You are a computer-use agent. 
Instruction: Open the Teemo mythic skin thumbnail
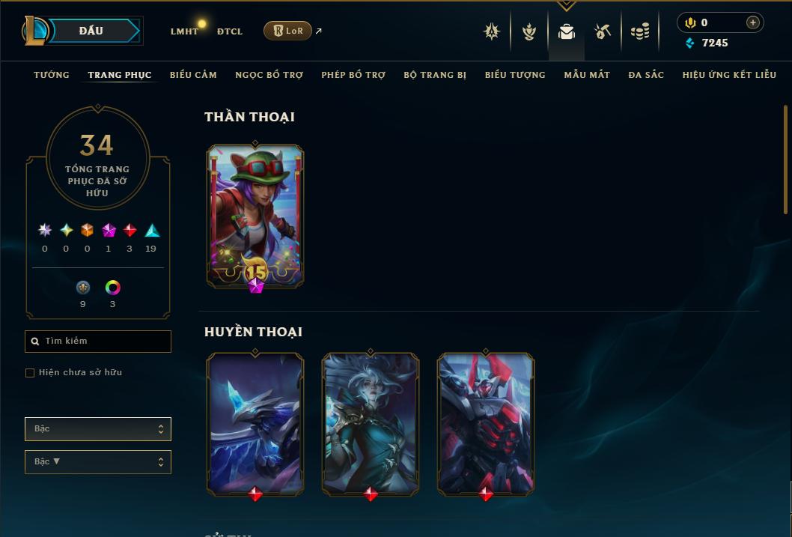point(255,216)
